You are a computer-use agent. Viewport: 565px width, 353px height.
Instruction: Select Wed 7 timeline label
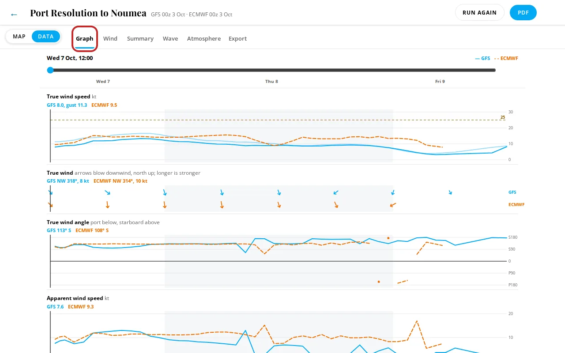click(103, 82)
